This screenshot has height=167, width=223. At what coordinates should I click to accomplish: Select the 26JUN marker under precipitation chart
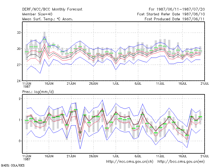(93, 156)
